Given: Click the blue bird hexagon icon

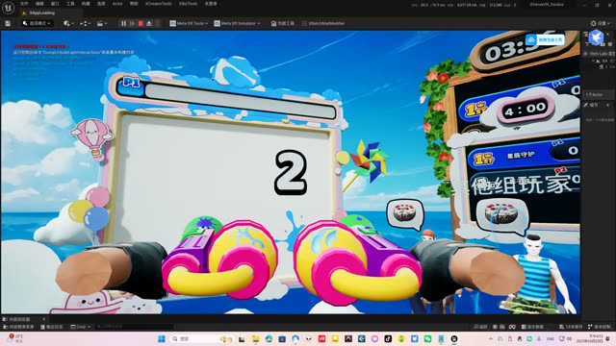Looking at the screenshot, I should [x=596, y=37].
